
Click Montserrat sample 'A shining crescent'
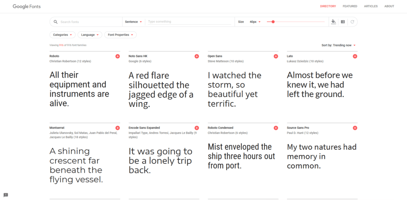[x=76, y=165]
